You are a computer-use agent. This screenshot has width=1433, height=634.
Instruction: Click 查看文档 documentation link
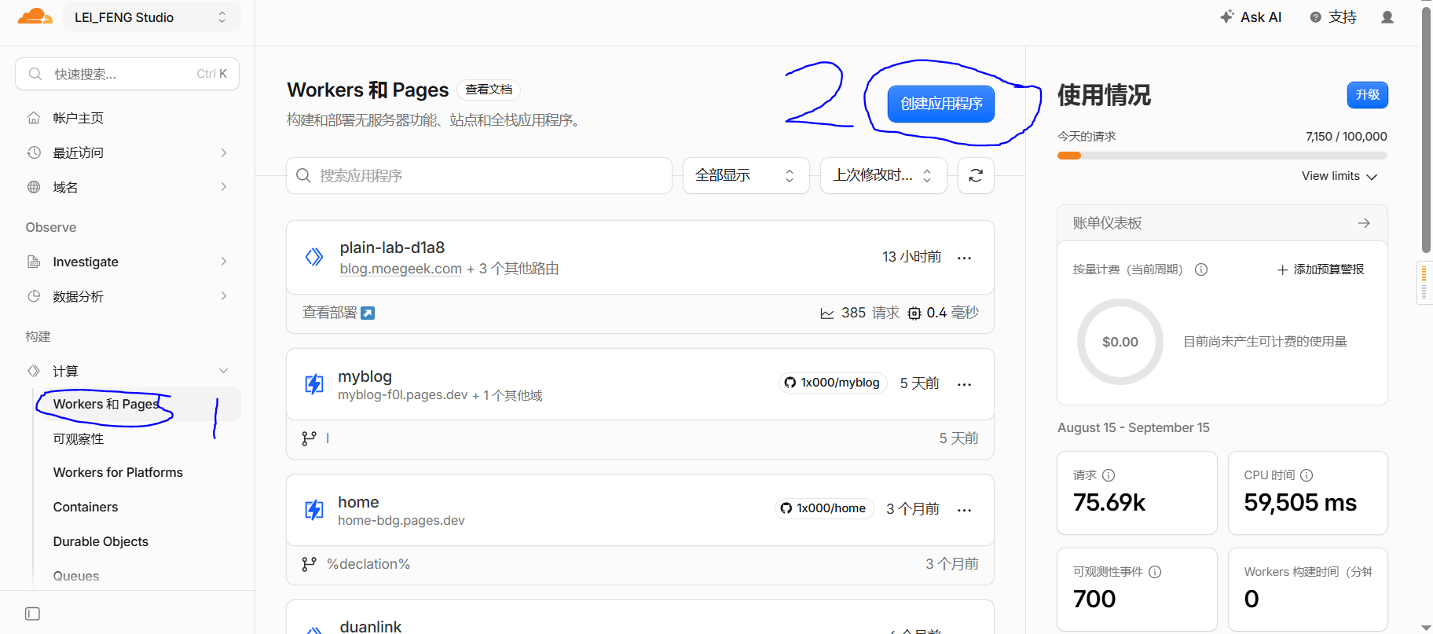pyautogui.click(x=489, y=90)
